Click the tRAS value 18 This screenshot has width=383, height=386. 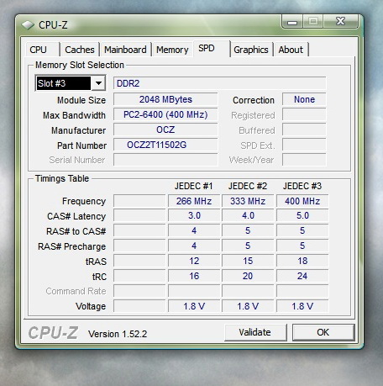302,261
